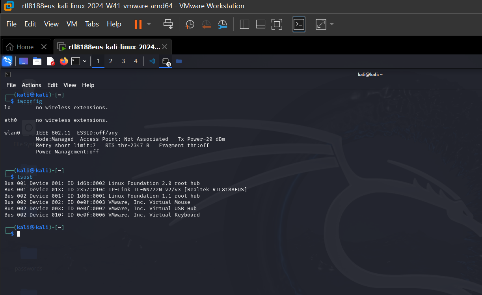Open the VM menu
This screenshot has height=295, width=482.
point(72,24)
